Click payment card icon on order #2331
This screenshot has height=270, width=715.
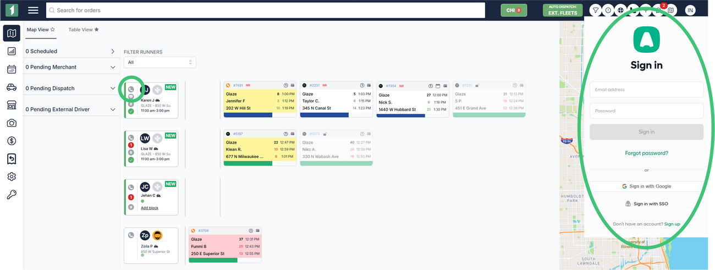369,86
